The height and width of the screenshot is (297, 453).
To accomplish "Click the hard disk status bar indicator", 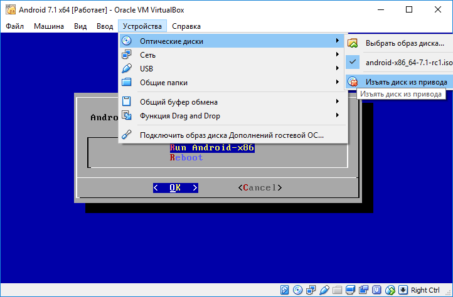I will click(285, 289).
